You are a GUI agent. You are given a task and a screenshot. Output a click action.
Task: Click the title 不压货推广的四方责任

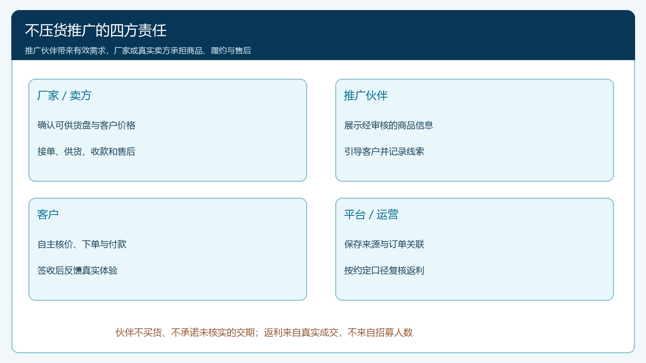(96, 31)
